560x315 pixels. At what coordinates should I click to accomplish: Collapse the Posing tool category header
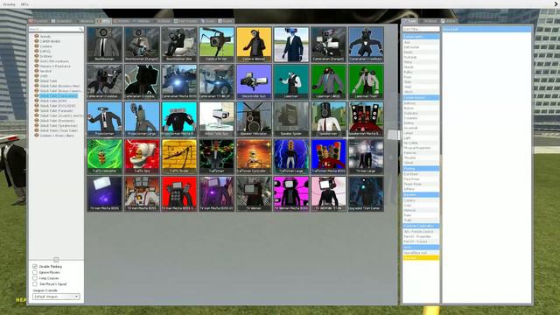[x=421, y=168]
